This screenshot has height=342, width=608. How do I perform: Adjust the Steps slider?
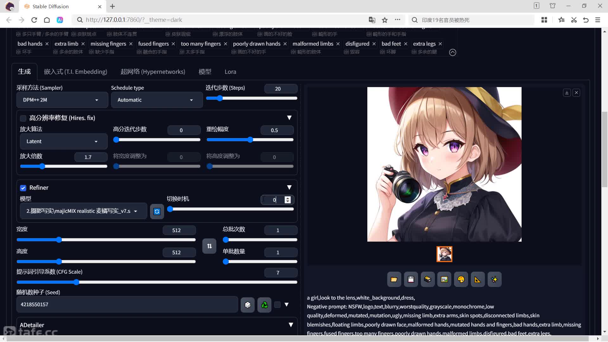[x=252, y=98]
